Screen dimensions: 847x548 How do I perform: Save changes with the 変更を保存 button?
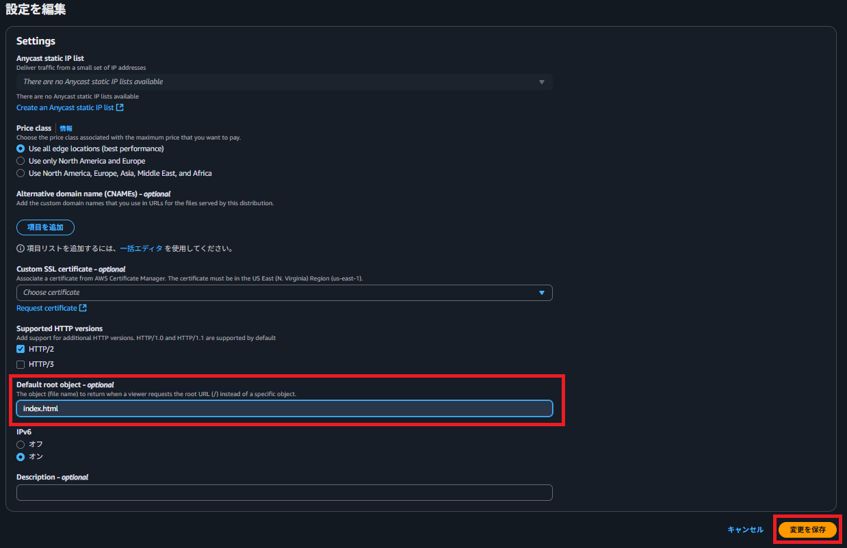807,530
